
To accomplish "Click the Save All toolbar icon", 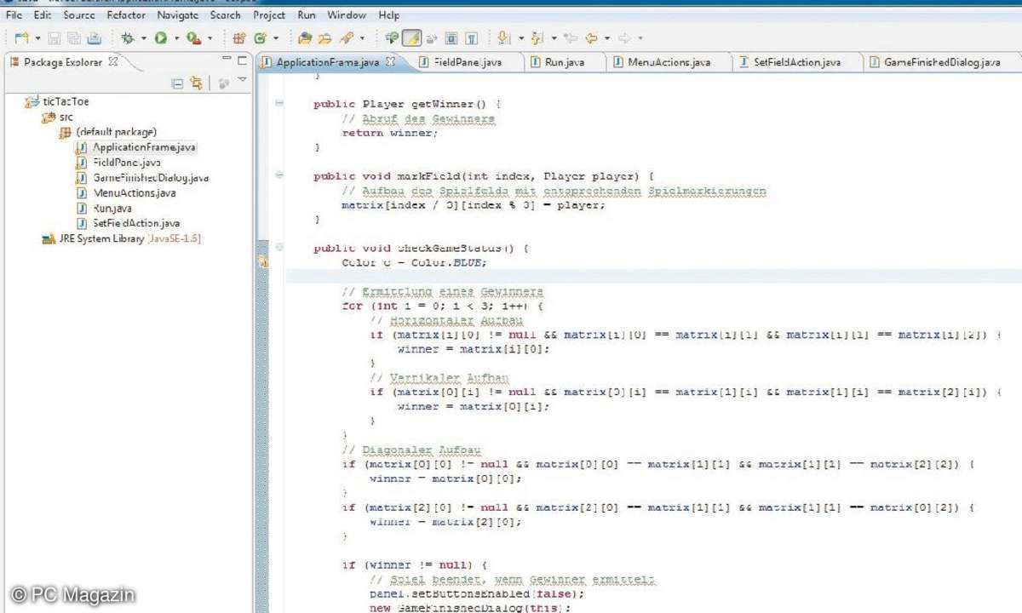I will [x=73, y=38].
